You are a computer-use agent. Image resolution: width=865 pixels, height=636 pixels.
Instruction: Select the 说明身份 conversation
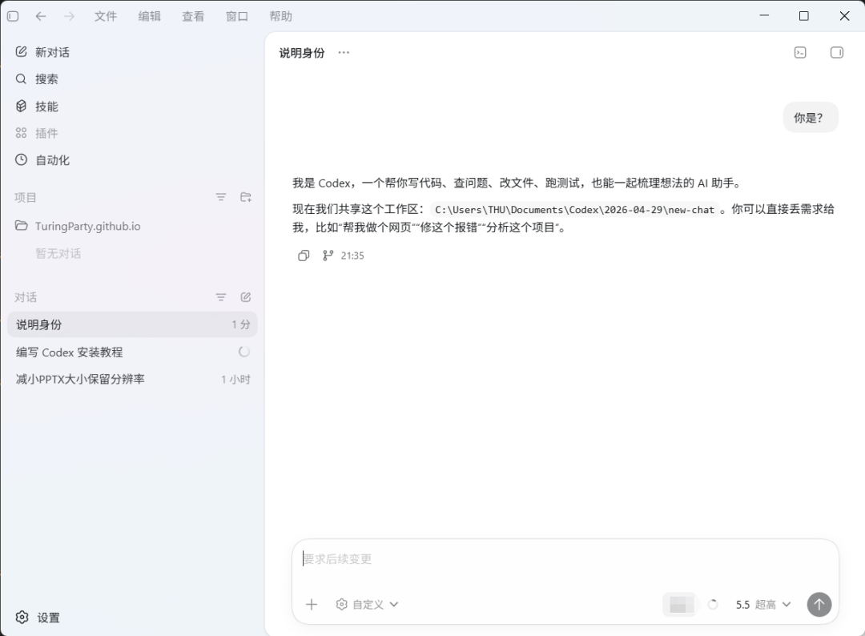tap(132, 324)
